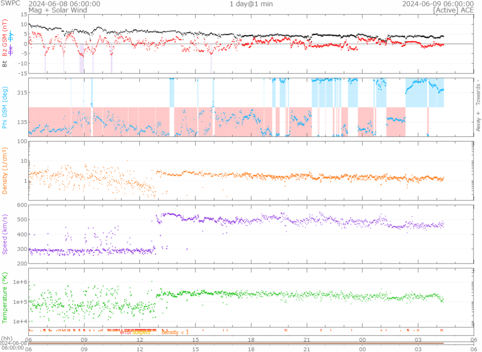Click the 315 tick on the Phi axis
Image resolution: width=482 pixels, height=352 pixels.
[x=22, y=93]
